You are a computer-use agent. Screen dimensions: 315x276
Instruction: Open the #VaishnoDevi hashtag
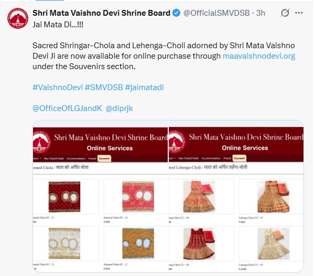[x=58, y=87]
